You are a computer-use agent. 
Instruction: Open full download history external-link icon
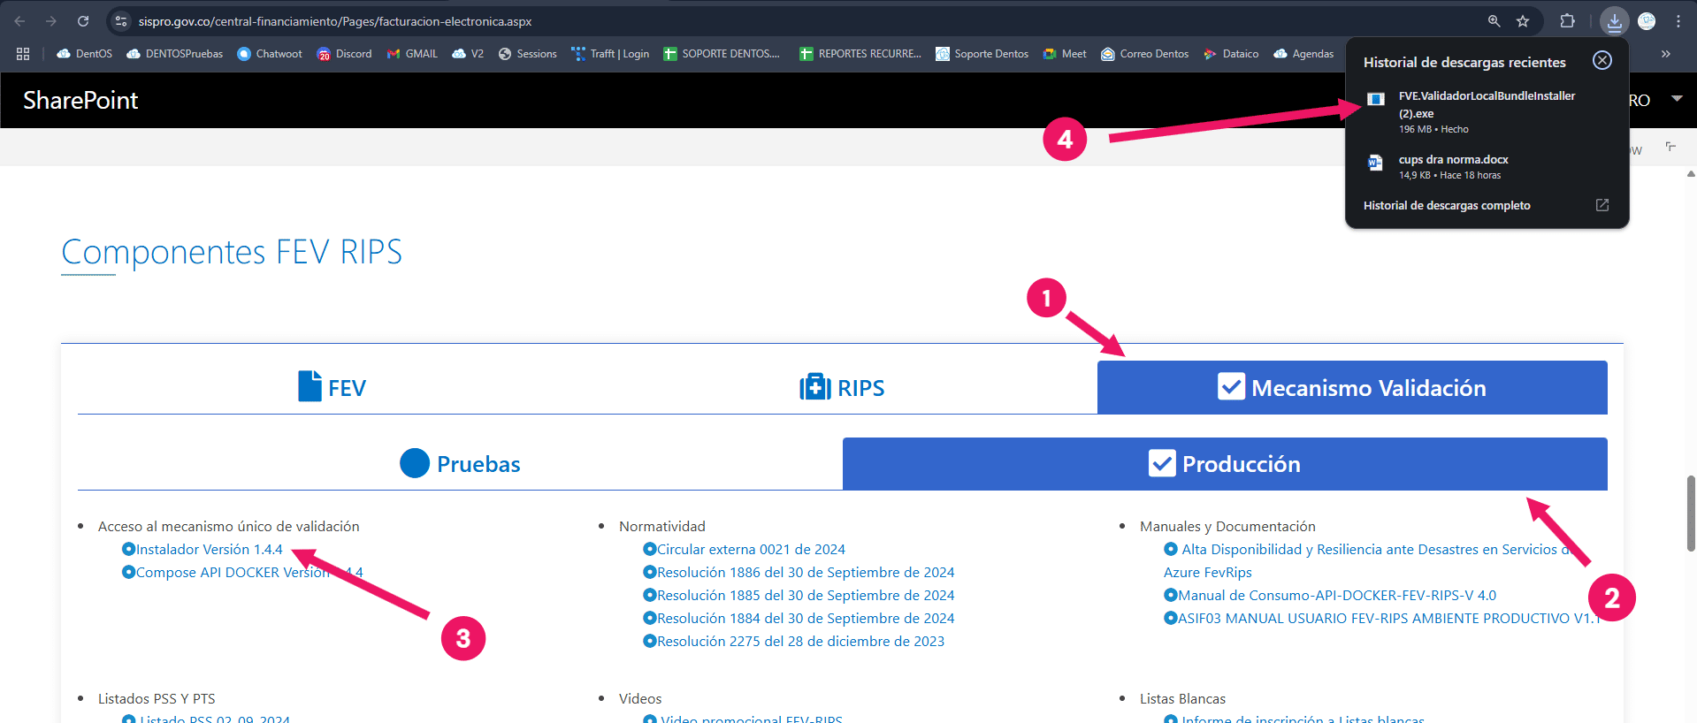click(x=1601, y=205)
